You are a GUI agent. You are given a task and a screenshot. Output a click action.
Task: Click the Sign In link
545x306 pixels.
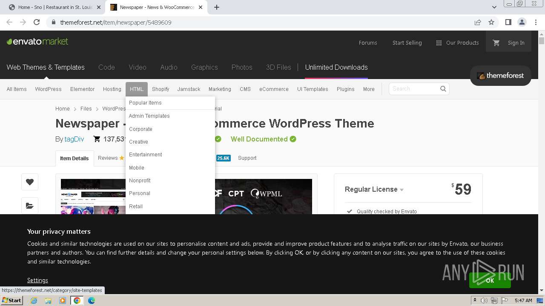click(516, 42)
